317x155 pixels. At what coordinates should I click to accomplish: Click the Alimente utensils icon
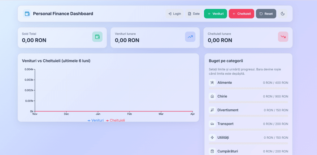(x=212, y=83)
